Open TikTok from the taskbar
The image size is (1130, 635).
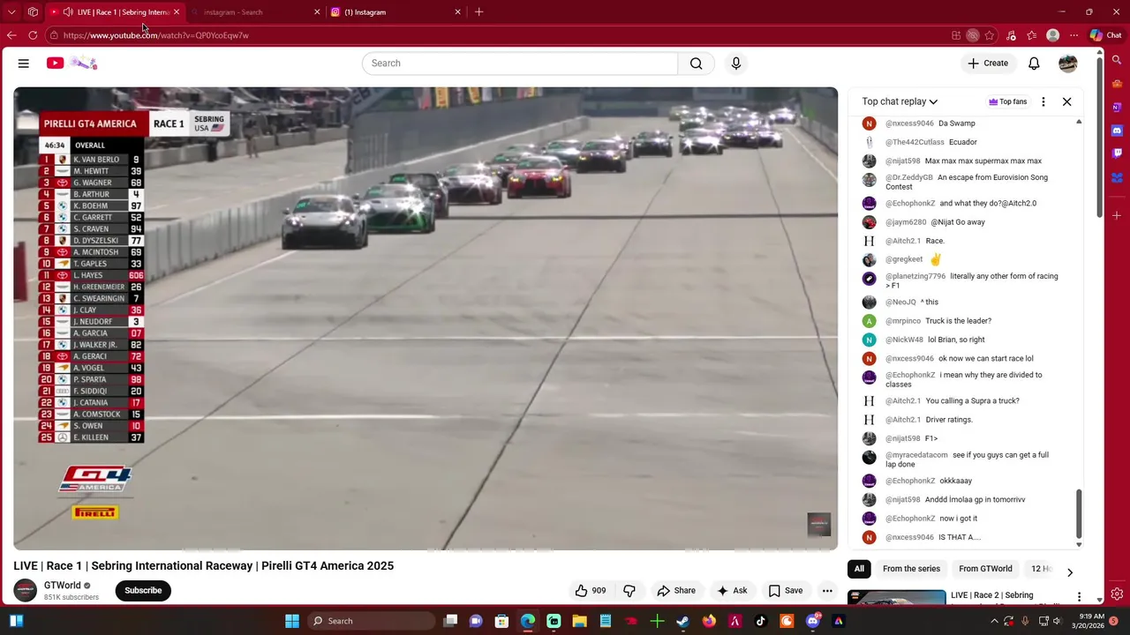point(761,621)
